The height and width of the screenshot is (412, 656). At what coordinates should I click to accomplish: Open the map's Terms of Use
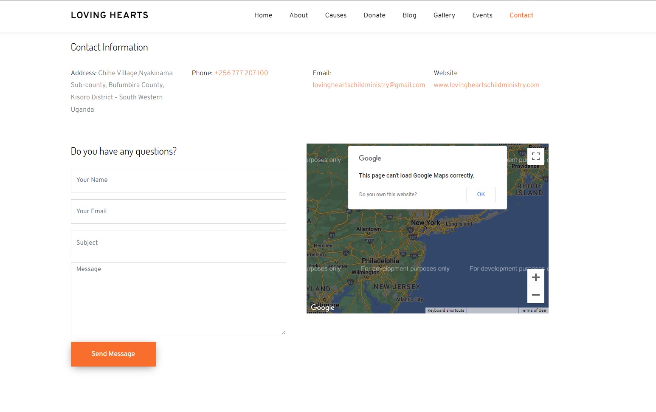click(x=533, y=310)
